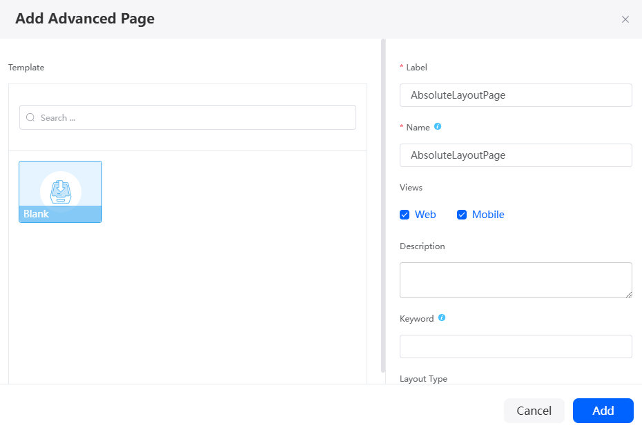Click the Keyword input field

tap(516, 346)
